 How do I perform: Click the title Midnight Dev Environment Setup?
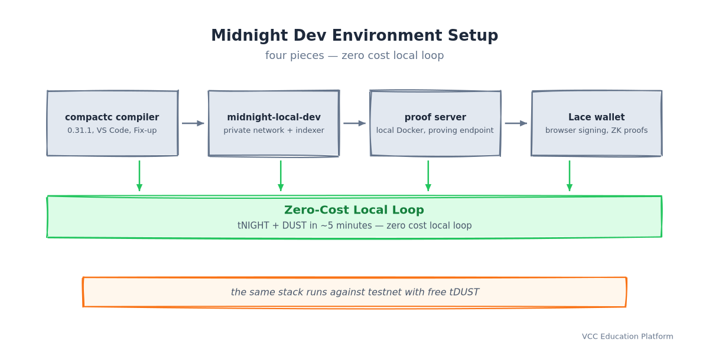tap(354, 35)
